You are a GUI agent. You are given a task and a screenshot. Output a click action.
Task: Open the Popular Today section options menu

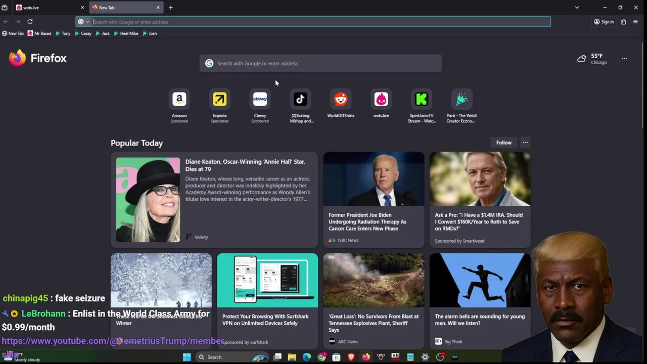[x=525, y=143]
